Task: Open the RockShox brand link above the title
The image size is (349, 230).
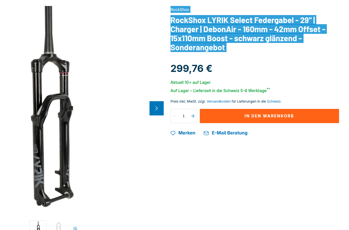Action: [180, 10]
